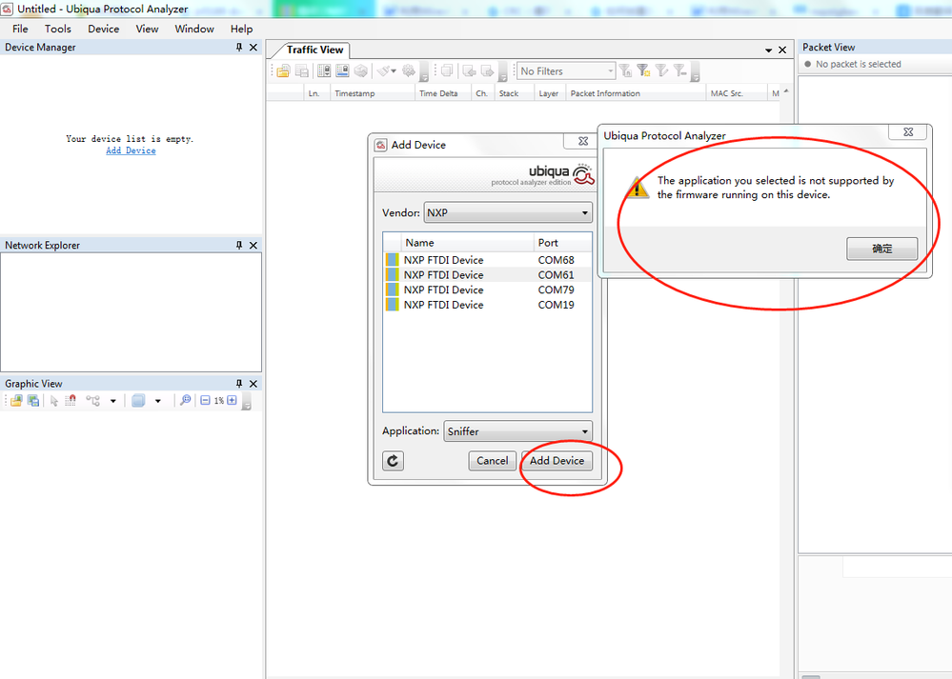Close the Network Explorer panel
Viewport: 952px width, 679px height.
(253, 245)
